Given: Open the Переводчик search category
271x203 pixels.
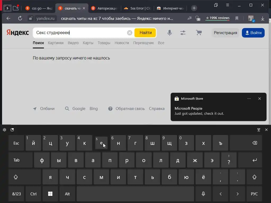Looking at the screenshot, I should tap(143, 43).
